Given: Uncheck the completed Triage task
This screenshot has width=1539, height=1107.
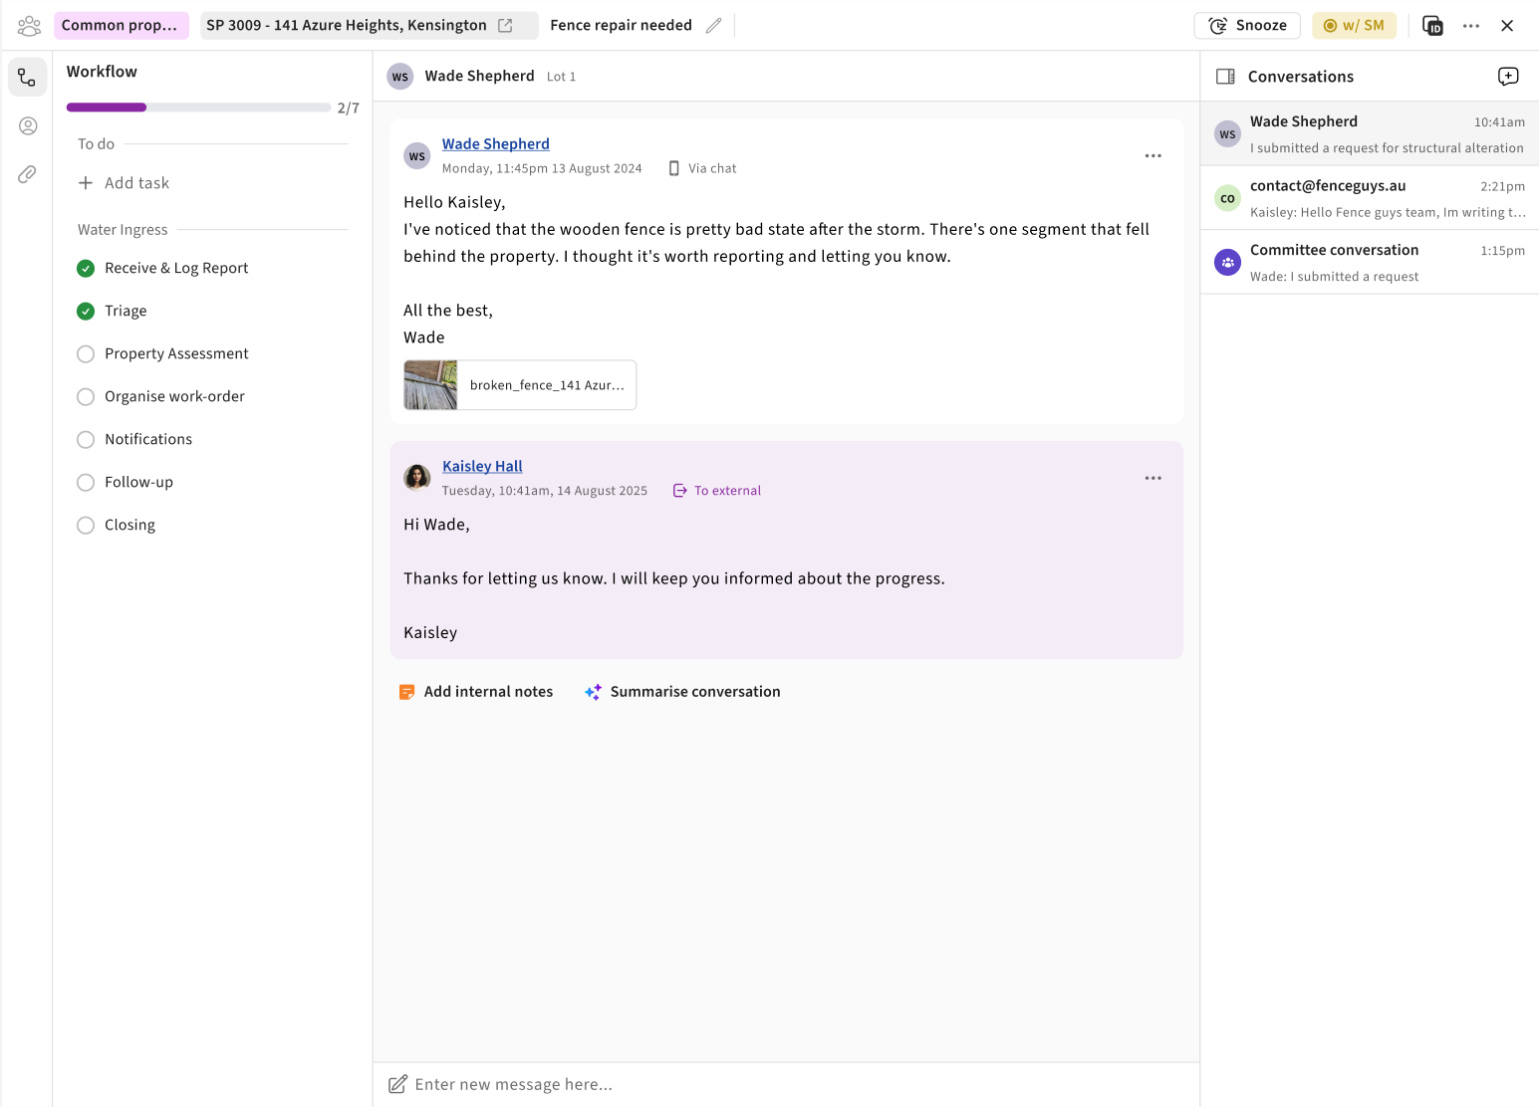Looking at the screenshot, I should (x=86, y=312).
